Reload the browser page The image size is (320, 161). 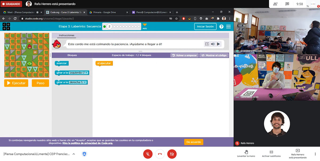[15, 19]
